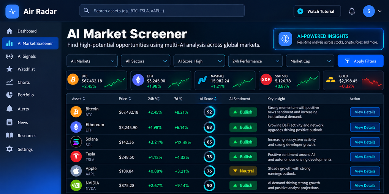Sort table by AI Score column
Screen dimensions: 389x194
[x=208, y=99]
